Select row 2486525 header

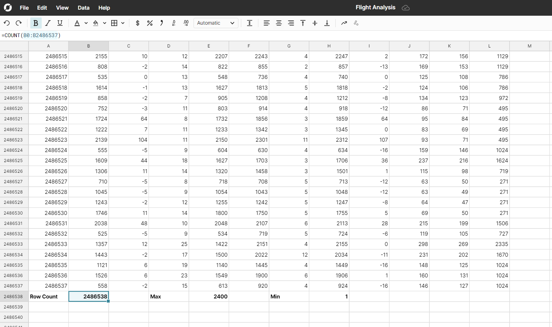[x=14, y=161]
